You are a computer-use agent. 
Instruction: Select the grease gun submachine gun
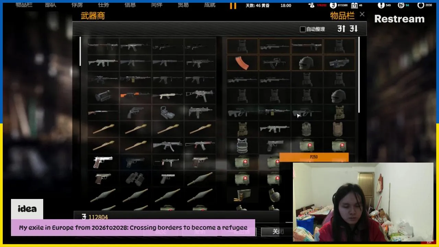tap(167, 162)
